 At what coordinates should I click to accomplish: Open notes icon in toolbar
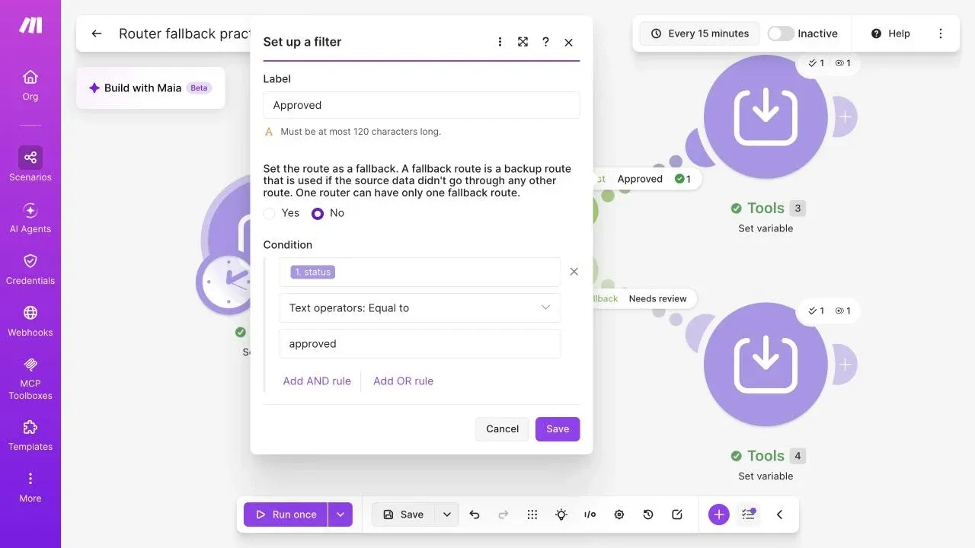tap(677, 515)
